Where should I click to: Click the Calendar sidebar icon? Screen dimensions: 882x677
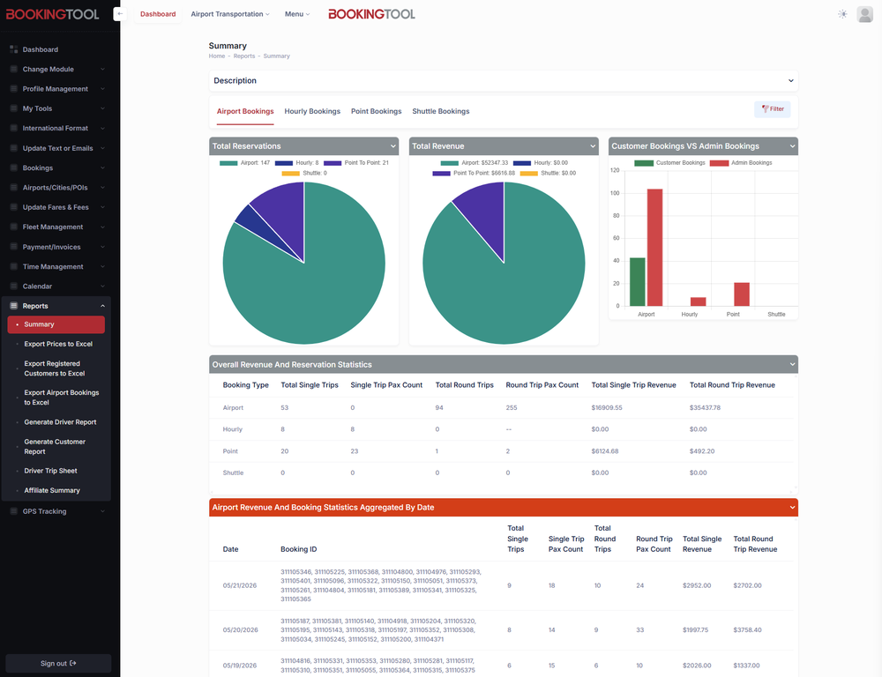pos(14,286)
